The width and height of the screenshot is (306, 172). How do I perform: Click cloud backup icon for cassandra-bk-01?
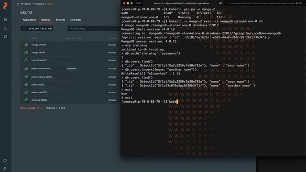coord(26,60)
